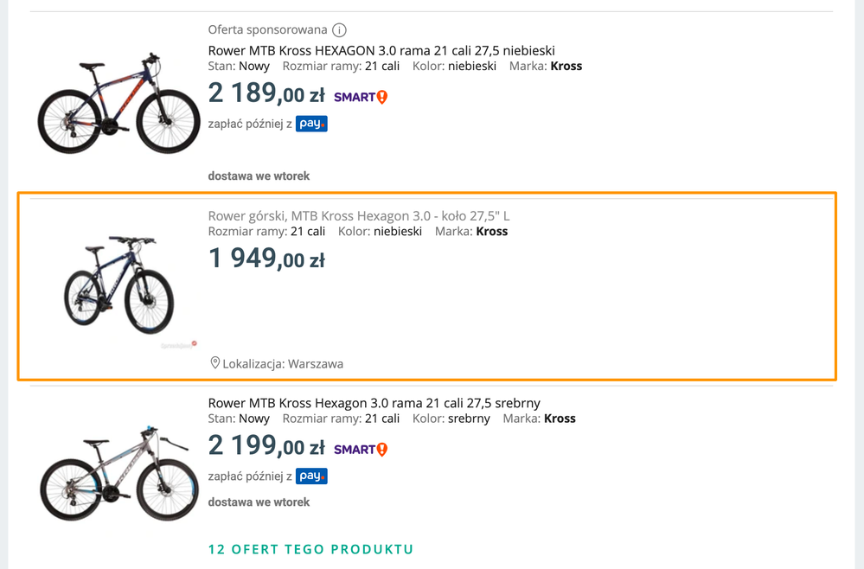Click the location pin icon near Warszawa
Screen dimensions: 864x569
[x=214, y=362]
